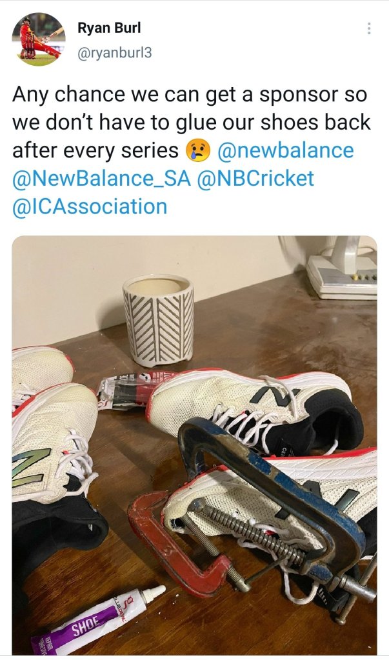Click the clamp's coiled spring screw
The width and height of the screenshot is (389, 660).
pyautogui.click(x=250, y=528)
